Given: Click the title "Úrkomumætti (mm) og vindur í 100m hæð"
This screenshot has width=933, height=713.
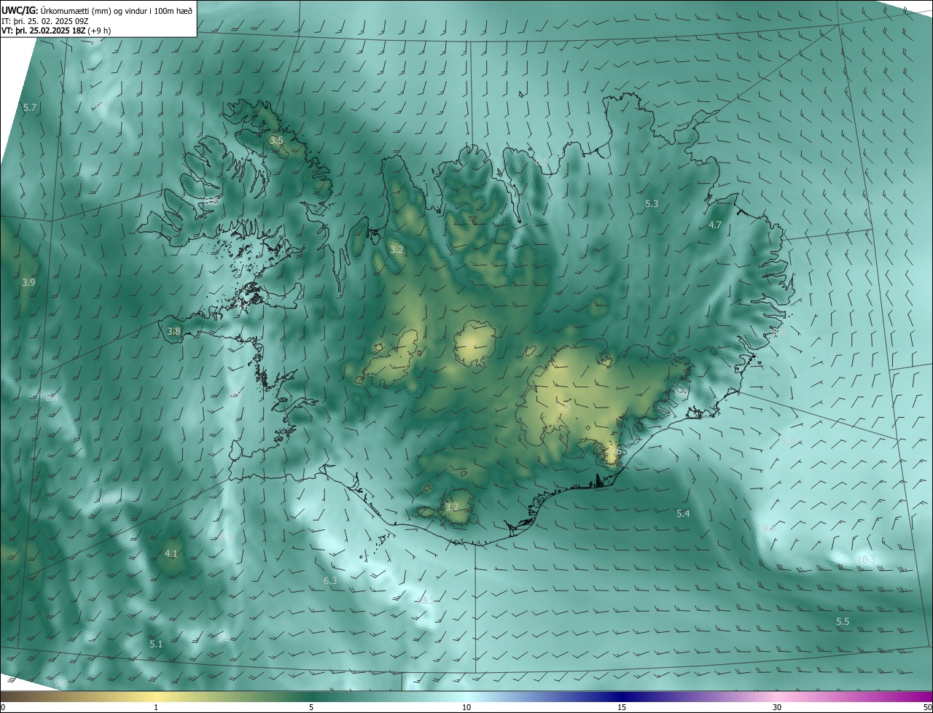Looking at the screenshot, I should click(117, 9).
